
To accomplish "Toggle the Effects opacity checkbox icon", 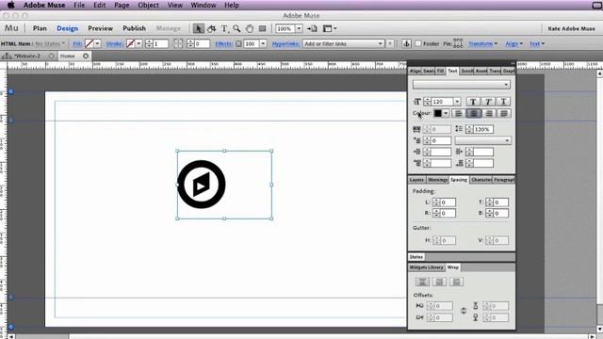I will [x=238, y=44].
